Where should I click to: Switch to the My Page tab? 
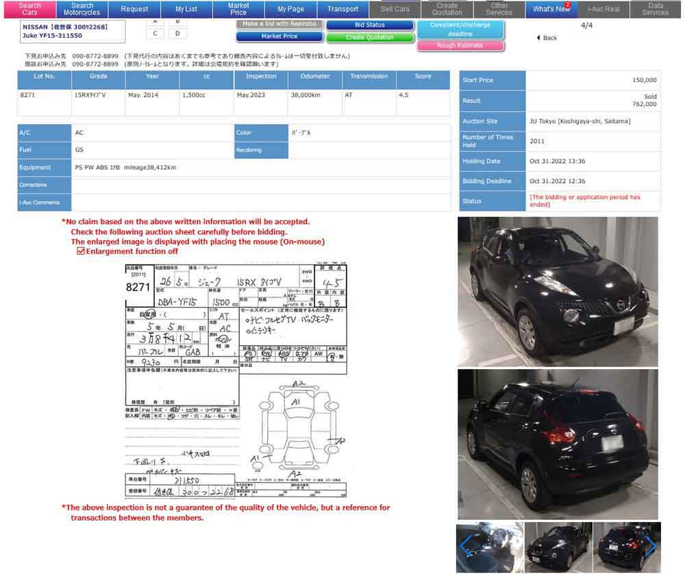click(x=290, y=9)
